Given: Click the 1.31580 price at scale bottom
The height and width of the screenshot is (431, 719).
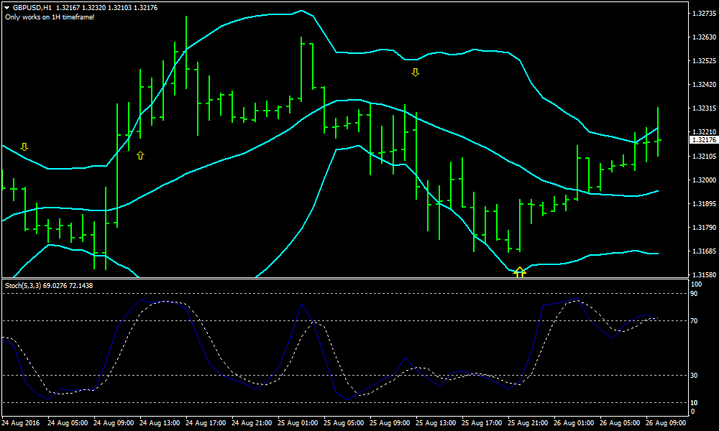Looking at the screenshot, I should [x=702, y=275].
